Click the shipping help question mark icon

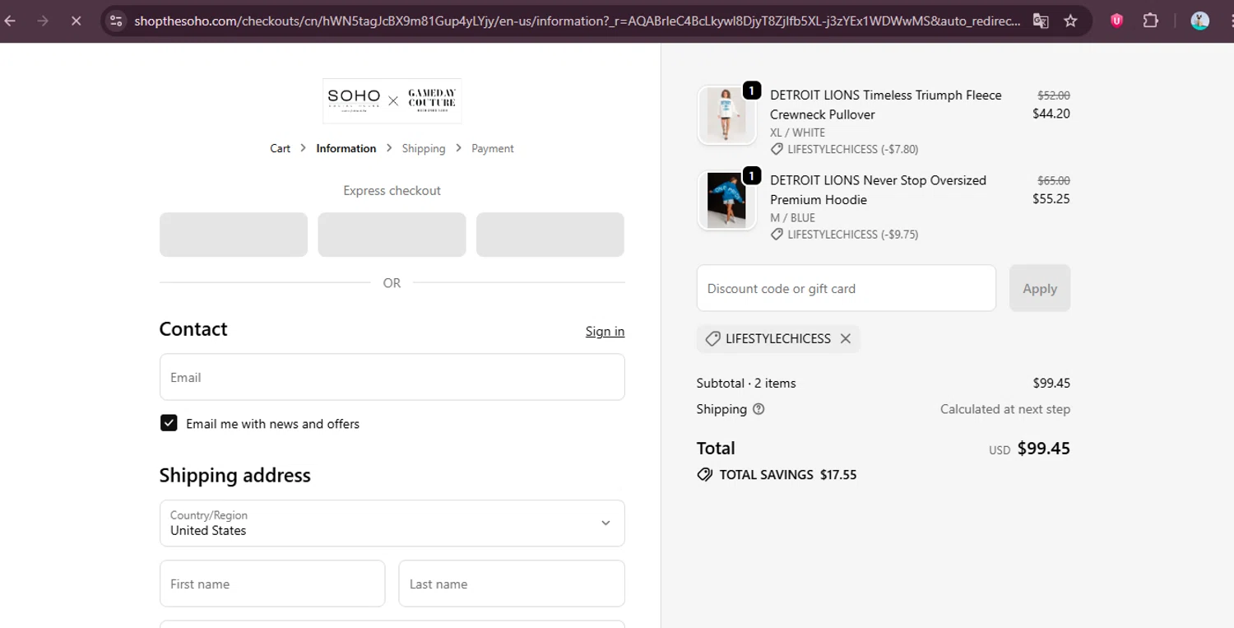coord(758,409)
